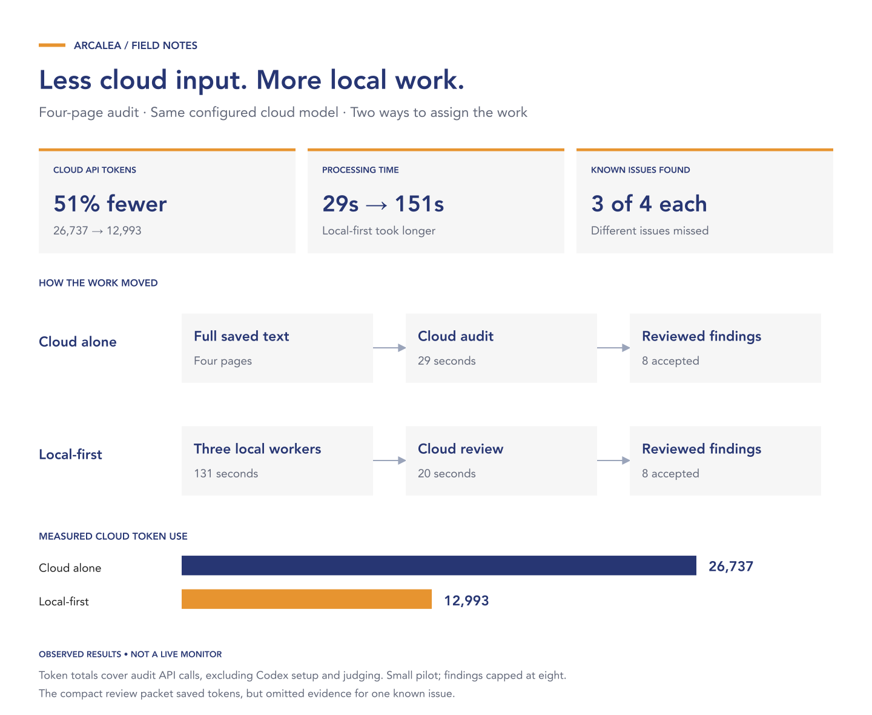Click "20 seconds" under Cloud review
872x715 pixels.
[446, 474]
